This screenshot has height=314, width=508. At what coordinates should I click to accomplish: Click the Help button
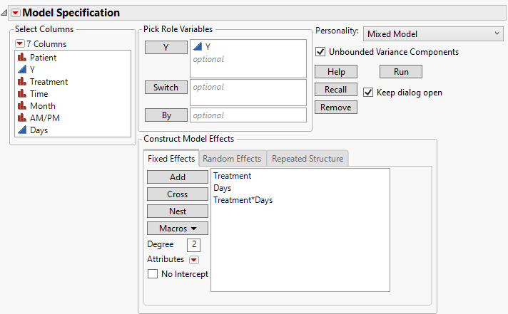pyautogui.click(x=336, y=72)
